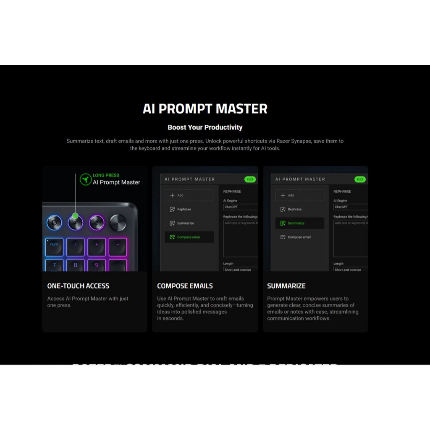Click the purple-lit round key right of AI key
The image size is (430, 430).
tap(97, 223)
